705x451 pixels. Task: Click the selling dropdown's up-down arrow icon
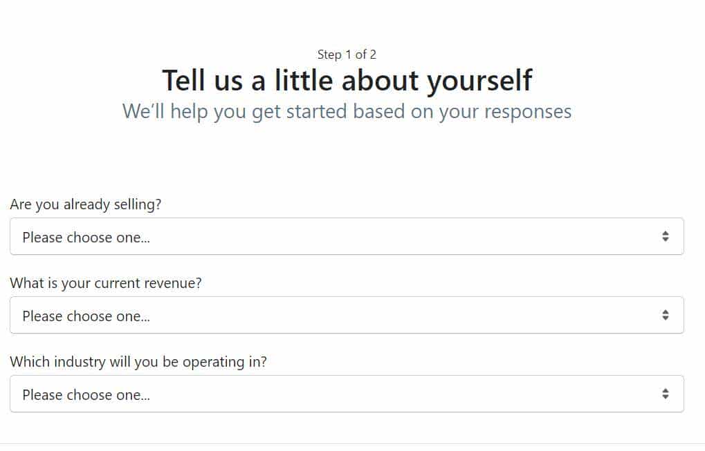665,237
